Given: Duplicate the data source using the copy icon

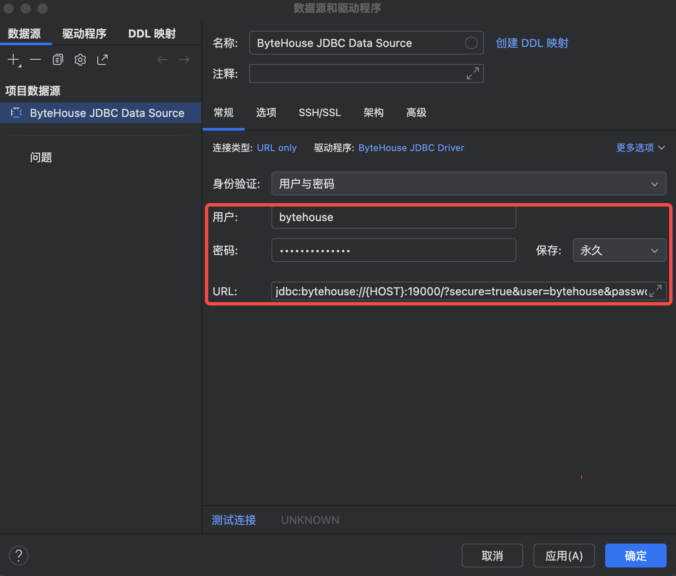Looking at the screenshot, I should [58, 60].
